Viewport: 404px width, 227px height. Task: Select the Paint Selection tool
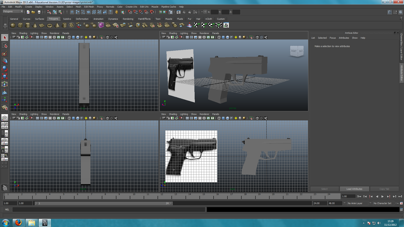(x=4, y=53)
